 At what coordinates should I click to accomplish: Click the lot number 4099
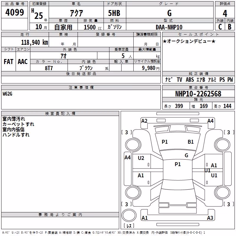pyautogui.click(x=14, y=12)
